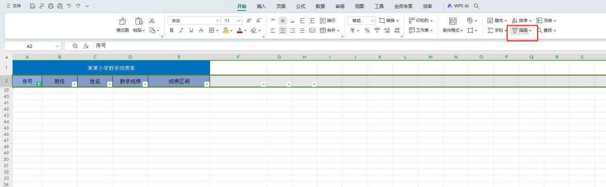Image resolution: width=606 pixels, height=187 pixels.
Task: Open the 文件 menu
Action: (x=14, y=6)
